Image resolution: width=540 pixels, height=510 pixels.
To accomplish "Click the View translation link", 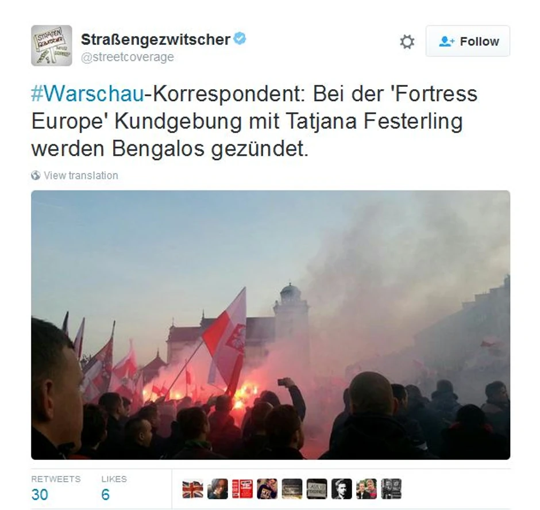I will click(x=81, y=175).
